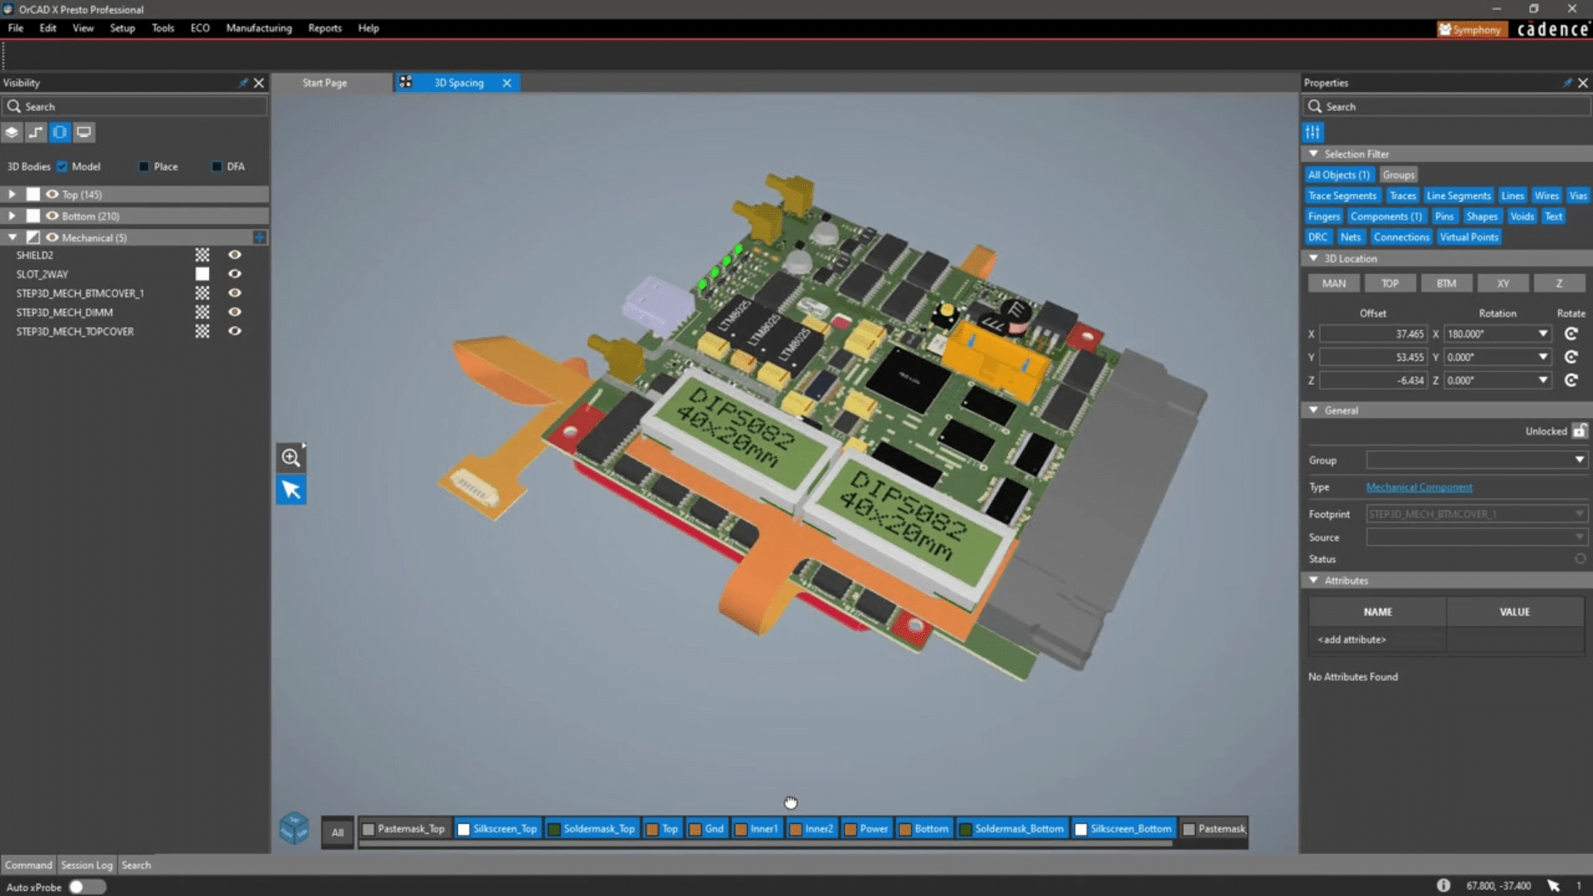Enable the Place checkbox
The height and width of the screenshot is (896, 1593).
click(143, 166)
